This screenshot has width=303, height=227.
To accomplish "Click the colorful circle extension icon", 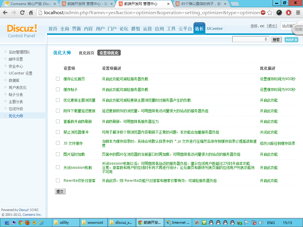I will (x=279, y=13).
